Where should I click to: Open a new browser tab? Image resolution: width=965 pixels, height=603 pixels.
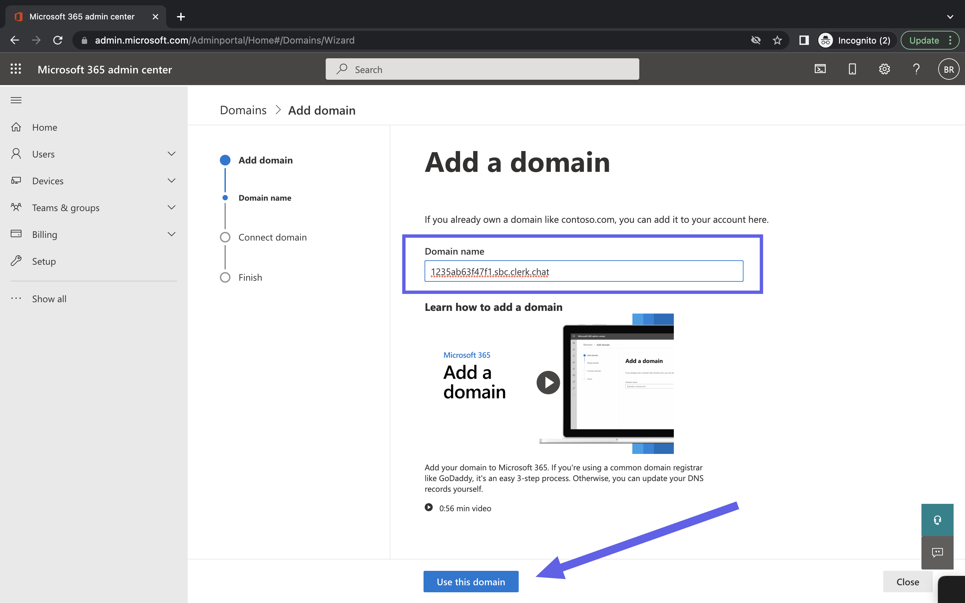click(181, 17)
